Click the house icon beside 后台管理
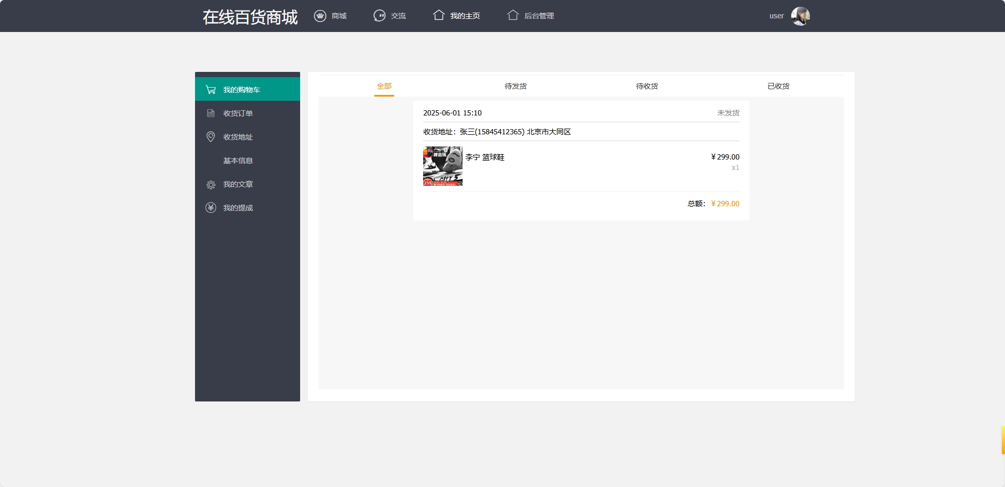The width and height of the screenshot is (1005, 487). (x=512, y=15)
